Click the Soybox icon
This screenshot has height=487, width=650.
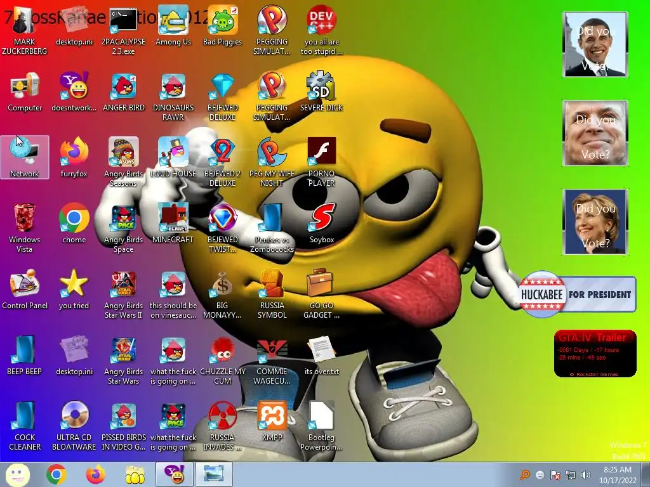pyautogui.click(x=321, y=223)
